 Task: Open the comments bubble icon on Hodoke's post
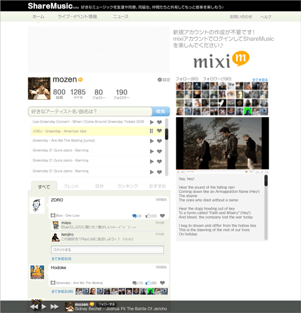(134, 283)
